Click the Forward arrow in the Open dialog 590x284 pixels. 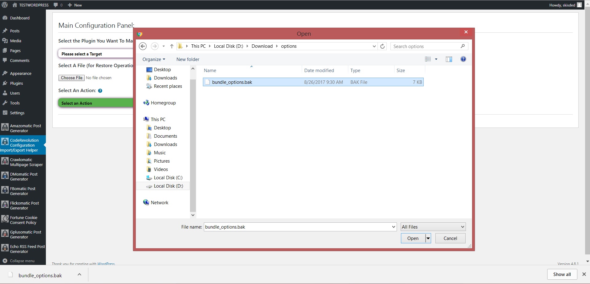(155, 46)
